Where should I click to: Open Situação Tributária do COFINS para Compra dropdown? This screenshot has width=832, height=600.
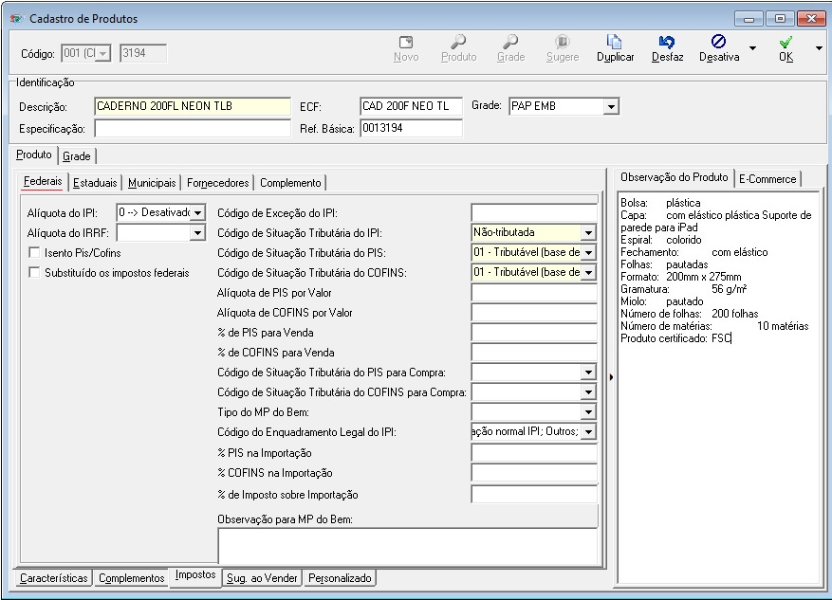[x=588, y=392]
